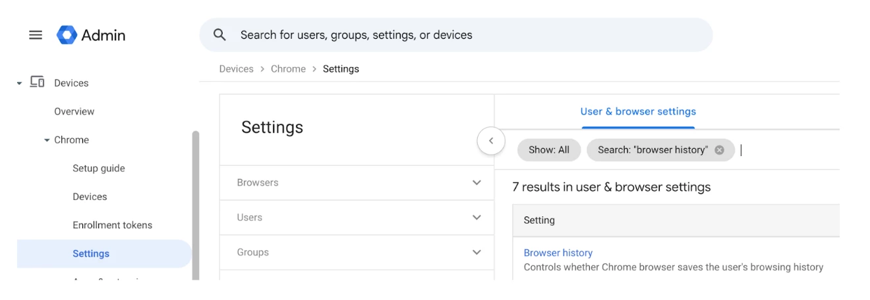This screenshot has width=870, height=300.
Task: Click the search users and settings field
Action: tap(461, 35)
